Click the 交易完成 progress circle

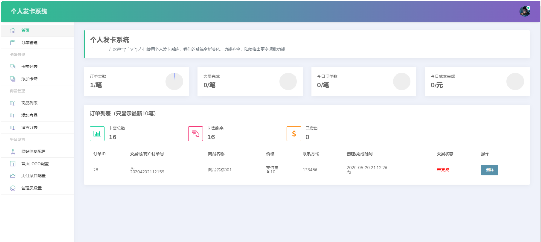288,81
